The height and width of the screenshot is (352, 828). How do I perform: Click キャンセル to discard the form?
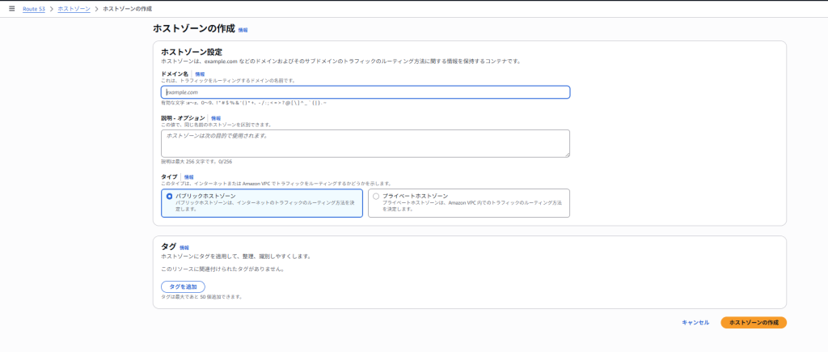[695, 322]
